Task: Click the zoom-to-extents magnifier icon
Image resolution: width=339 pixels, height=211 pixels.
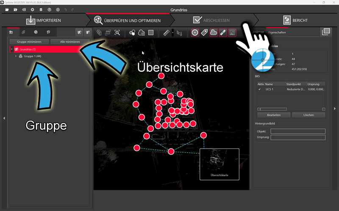Action: point(117,33)
